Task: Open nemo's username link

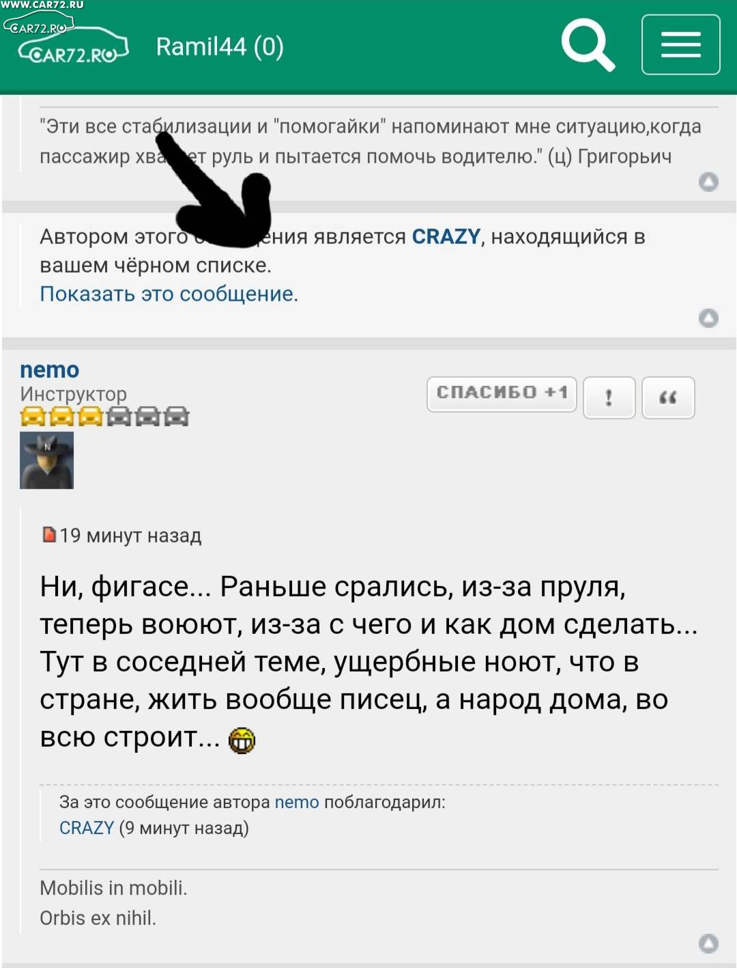Action: [49, 370]
